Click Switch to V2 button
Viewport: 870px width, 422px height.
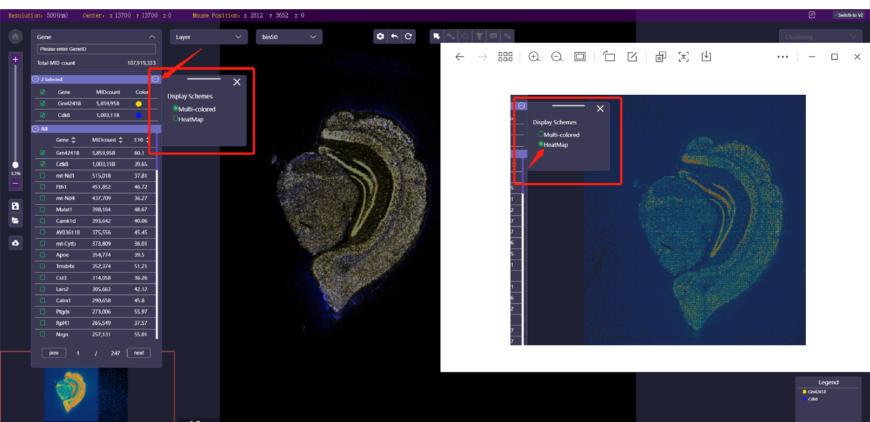tap(847, 15)
